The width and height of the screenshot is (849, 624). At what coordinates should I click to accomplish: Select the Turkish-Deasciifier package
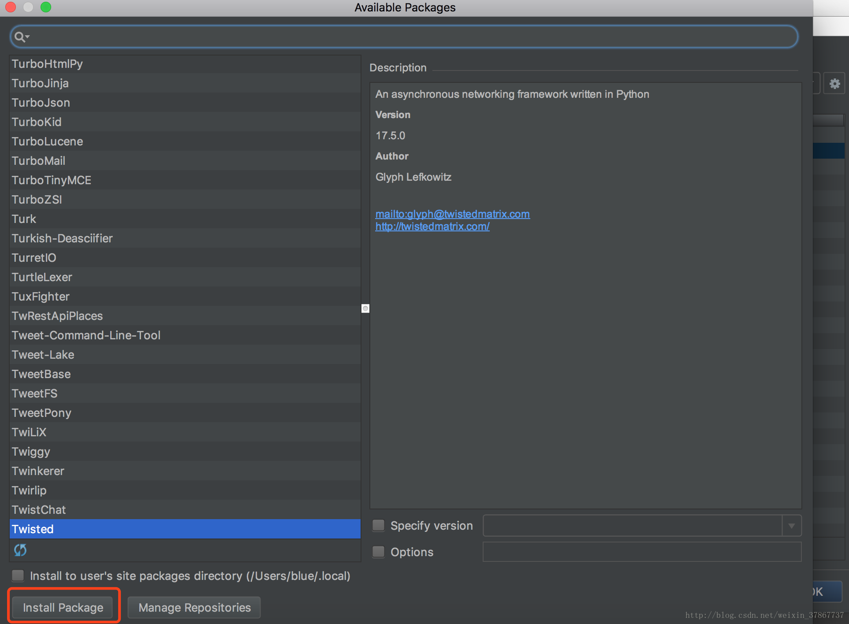[x=185, y=238]
